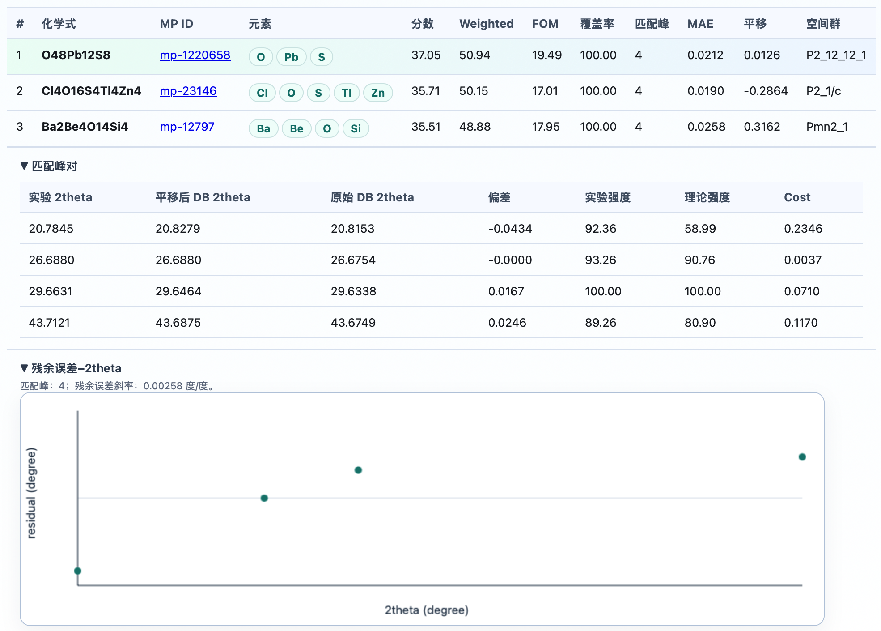This screenshot has width=881, height=631.
Task: Open the mp-23146 link
Action: coord(188,91)
